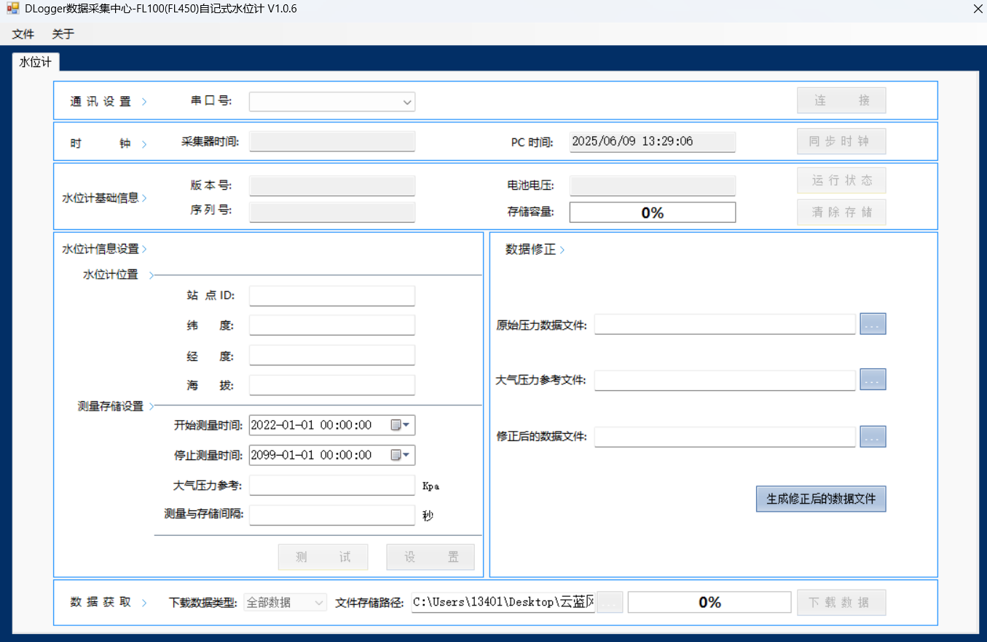Open calendar dropdown for 开始测量时间

pyautogui.click(x=401, y=425)
